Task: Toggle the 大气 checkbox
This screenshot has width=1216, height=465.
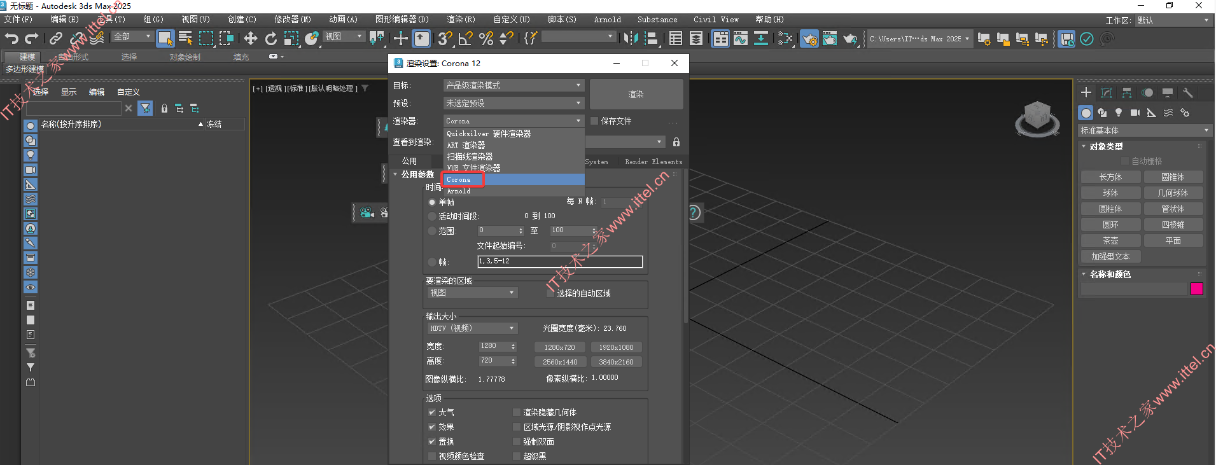Action: (432, 412)
